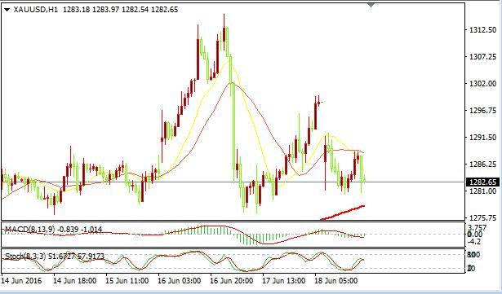Click the MACD scale value -4.2
Viewport: 502px width, 294px height.
(474, 242)
